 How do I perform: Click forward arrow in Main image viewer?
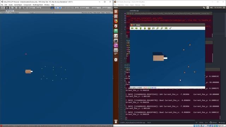136,28
